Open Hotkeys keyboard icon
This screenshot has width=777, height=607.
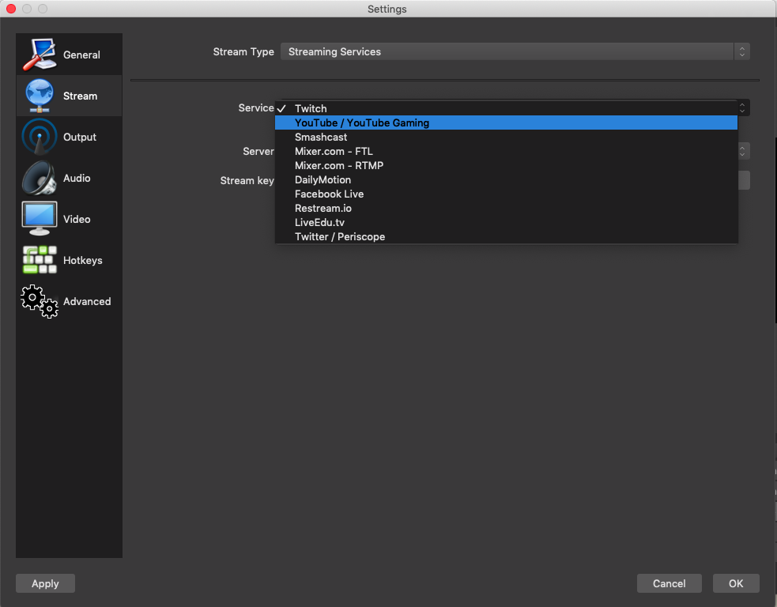[40, 260]
